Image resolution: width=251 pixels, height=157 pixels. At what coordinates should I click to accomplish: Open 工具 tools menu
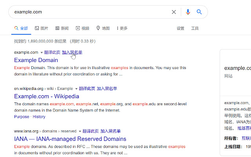(x=195, y=28)
